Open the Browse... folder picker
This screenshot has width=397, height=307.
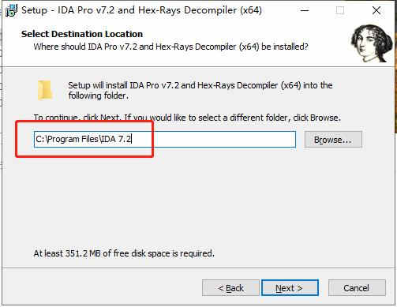coord(333,140)
